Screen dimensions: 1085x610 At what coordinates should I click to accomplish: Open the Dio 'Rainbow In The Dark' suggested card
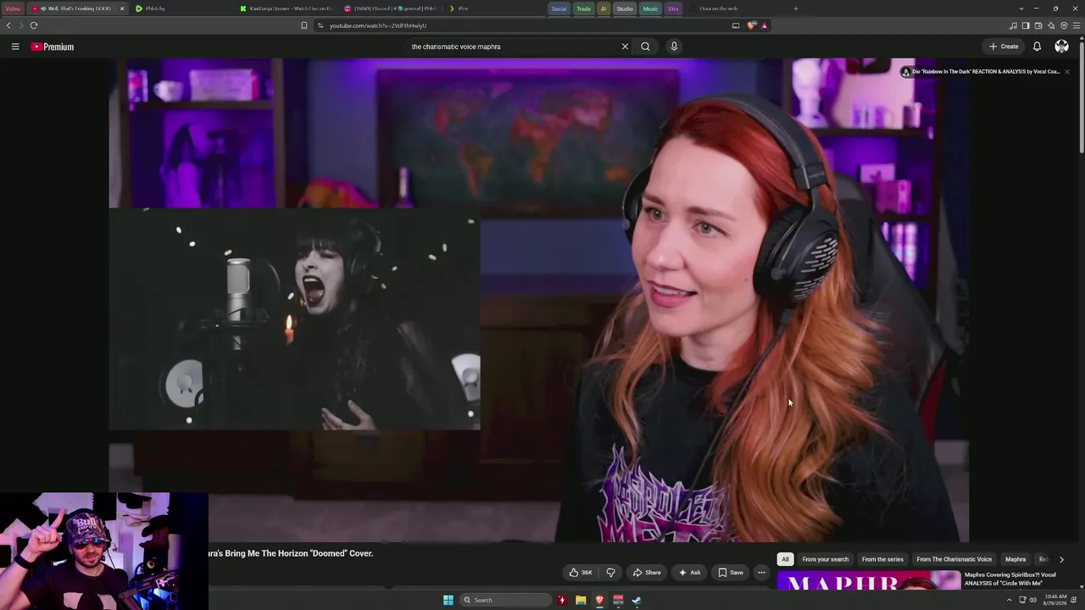point(980,72)
